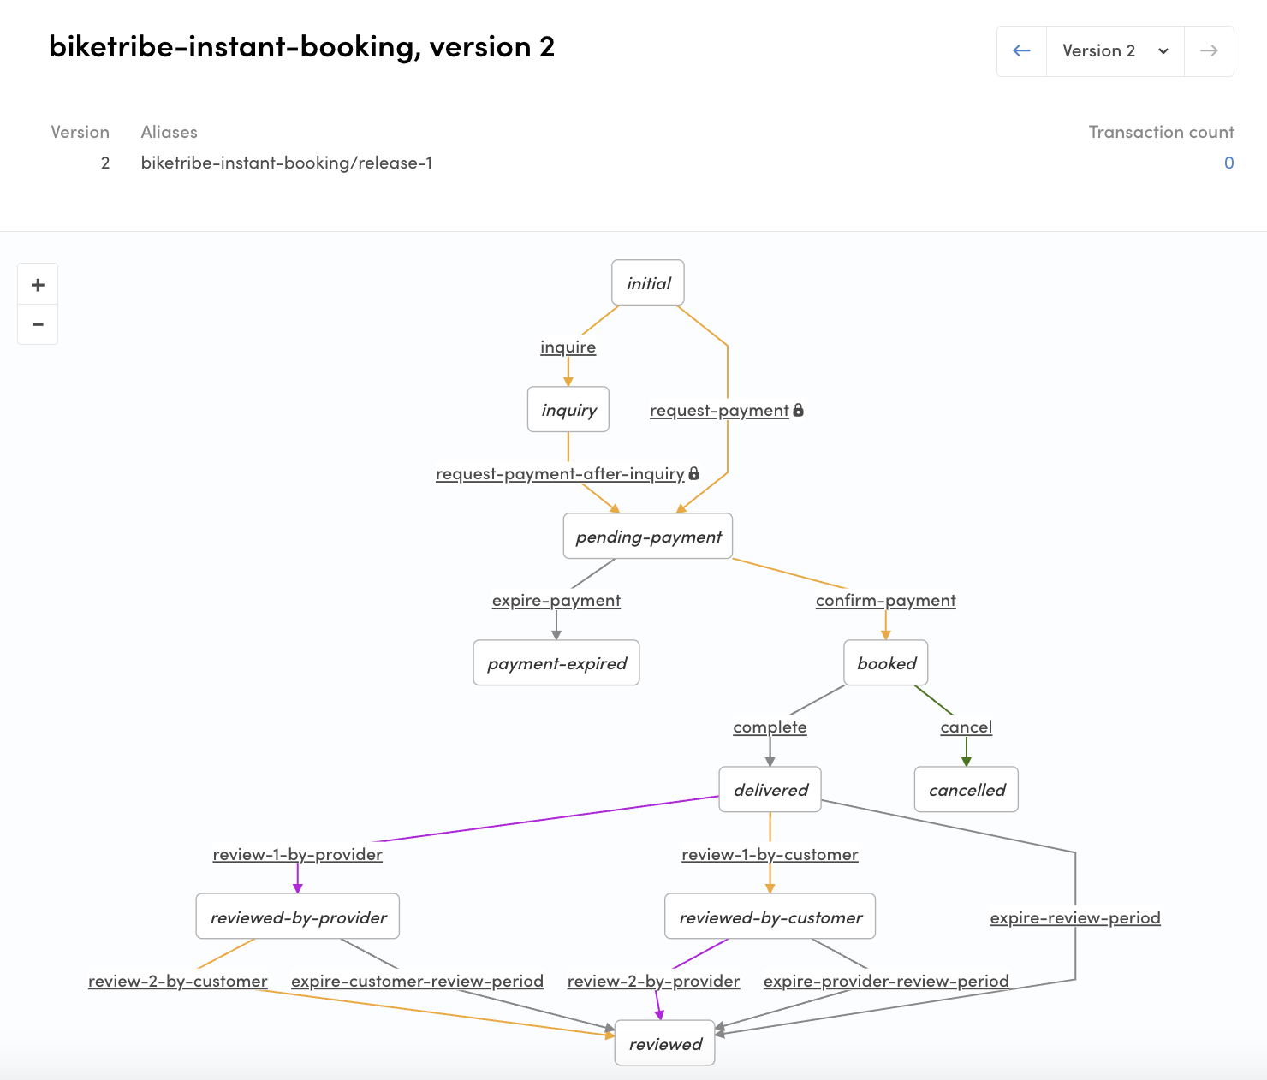Select the expire-review-period transition
The width and height of the screenshot is (1267, 1080).
click(x=1074, y=917)
